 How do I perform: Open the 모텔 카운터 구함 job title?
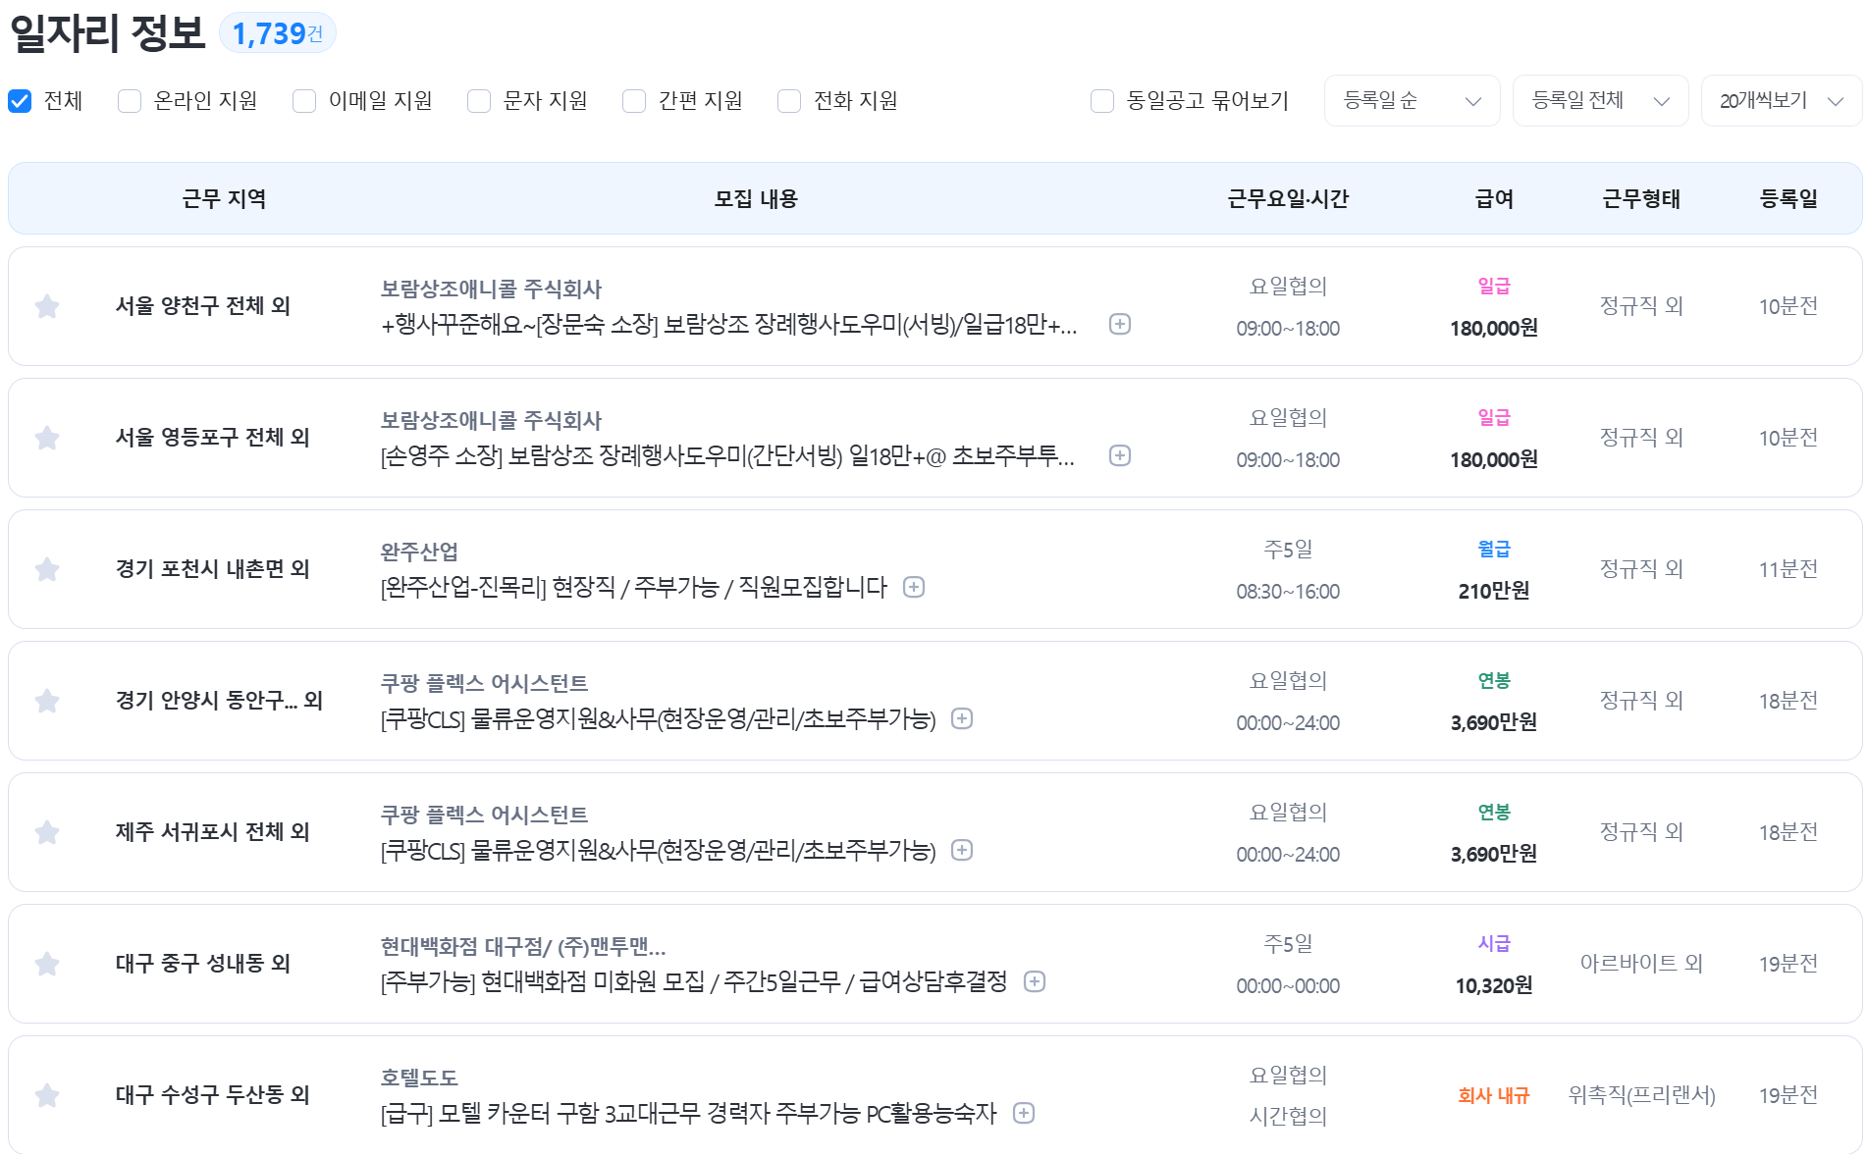coord(688,1114)
